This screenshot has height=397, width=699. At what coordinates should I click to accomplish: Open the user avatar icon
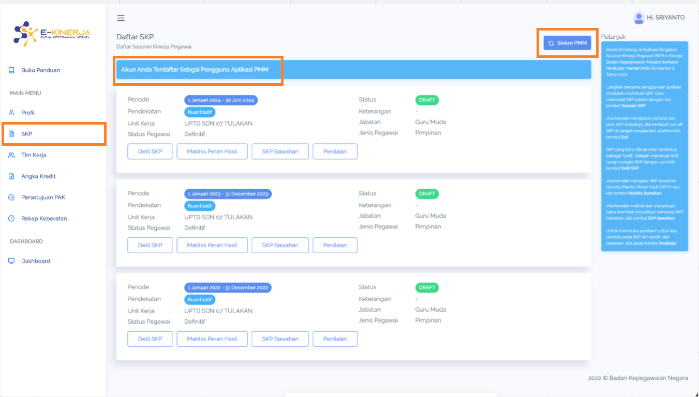[x=638, y=18]
